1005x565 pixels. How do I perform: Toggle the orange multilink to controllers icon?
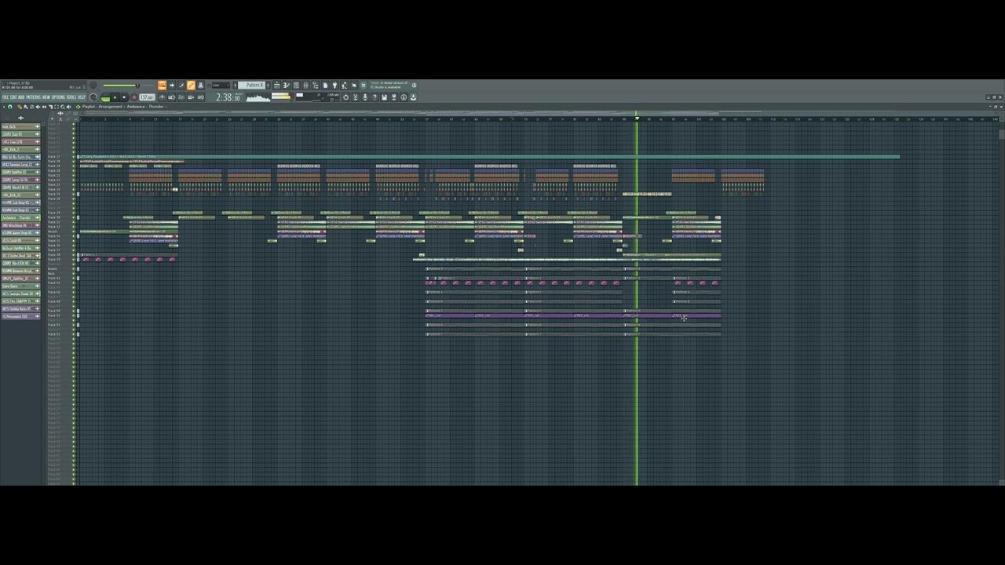pos(191,85)
